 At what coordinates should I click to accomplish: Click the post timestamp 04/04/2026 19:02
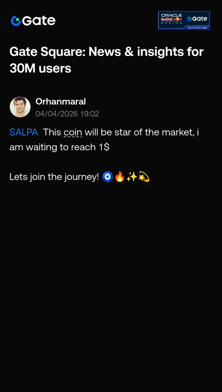pyautogui.click(x=67, y=114)
